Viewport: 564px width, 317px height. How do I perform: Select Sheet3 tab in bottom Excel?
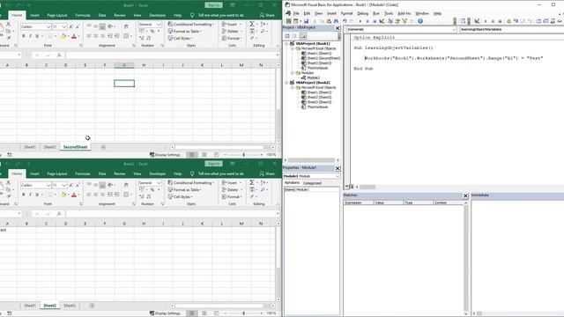[x=70, y=306]
